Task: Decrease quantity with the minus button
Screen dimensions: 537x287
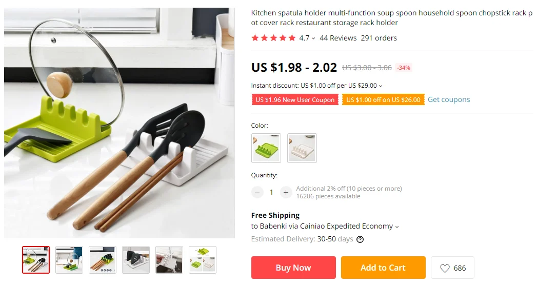Action: (257, 192)
